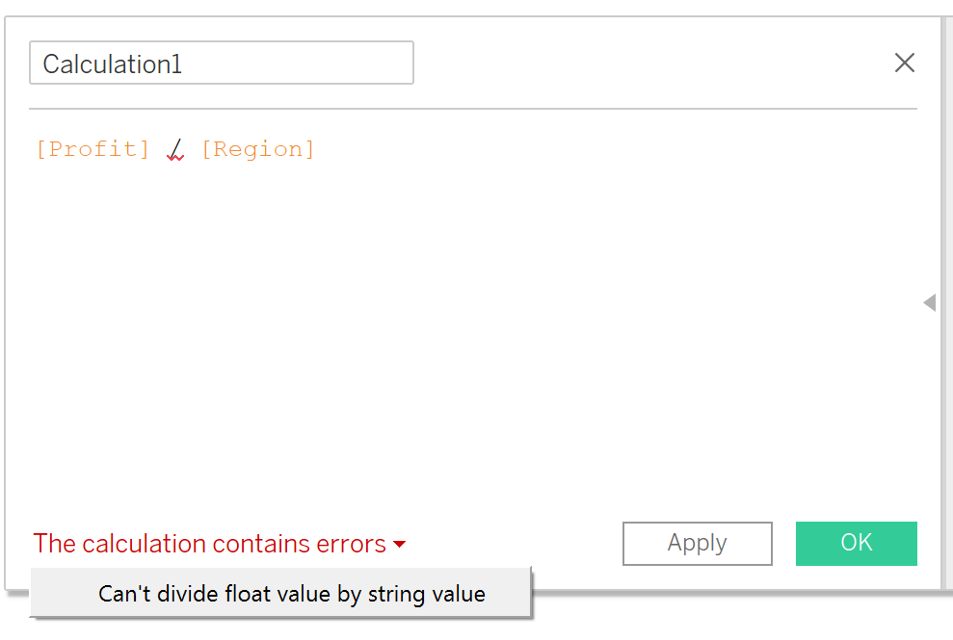Click the "Calculation1" text inside name box
953x640 pixels.
click(x=112, y=64)
